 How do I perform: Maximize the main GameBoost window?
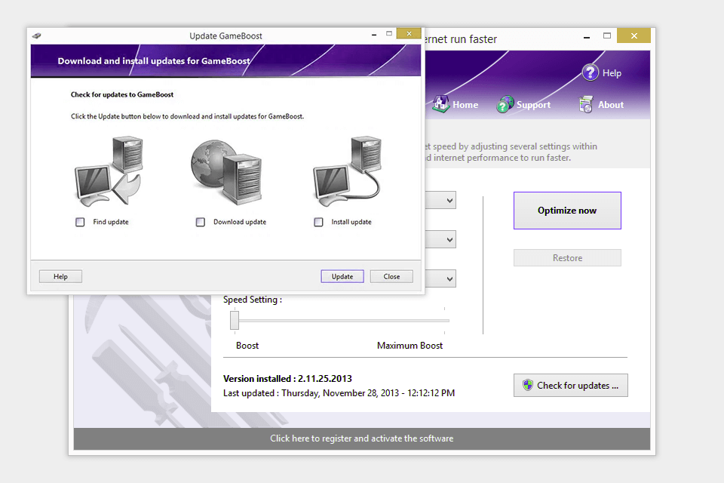606,35
